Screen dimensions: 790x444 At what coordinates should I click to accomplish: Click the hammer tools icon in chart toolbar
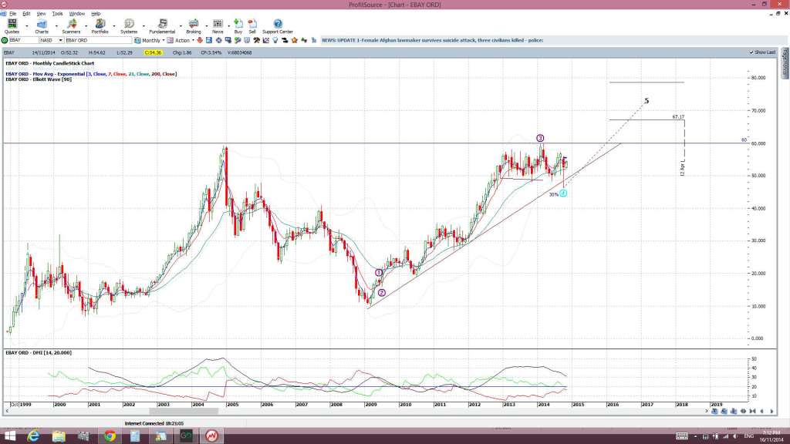[x=256, y=40]
